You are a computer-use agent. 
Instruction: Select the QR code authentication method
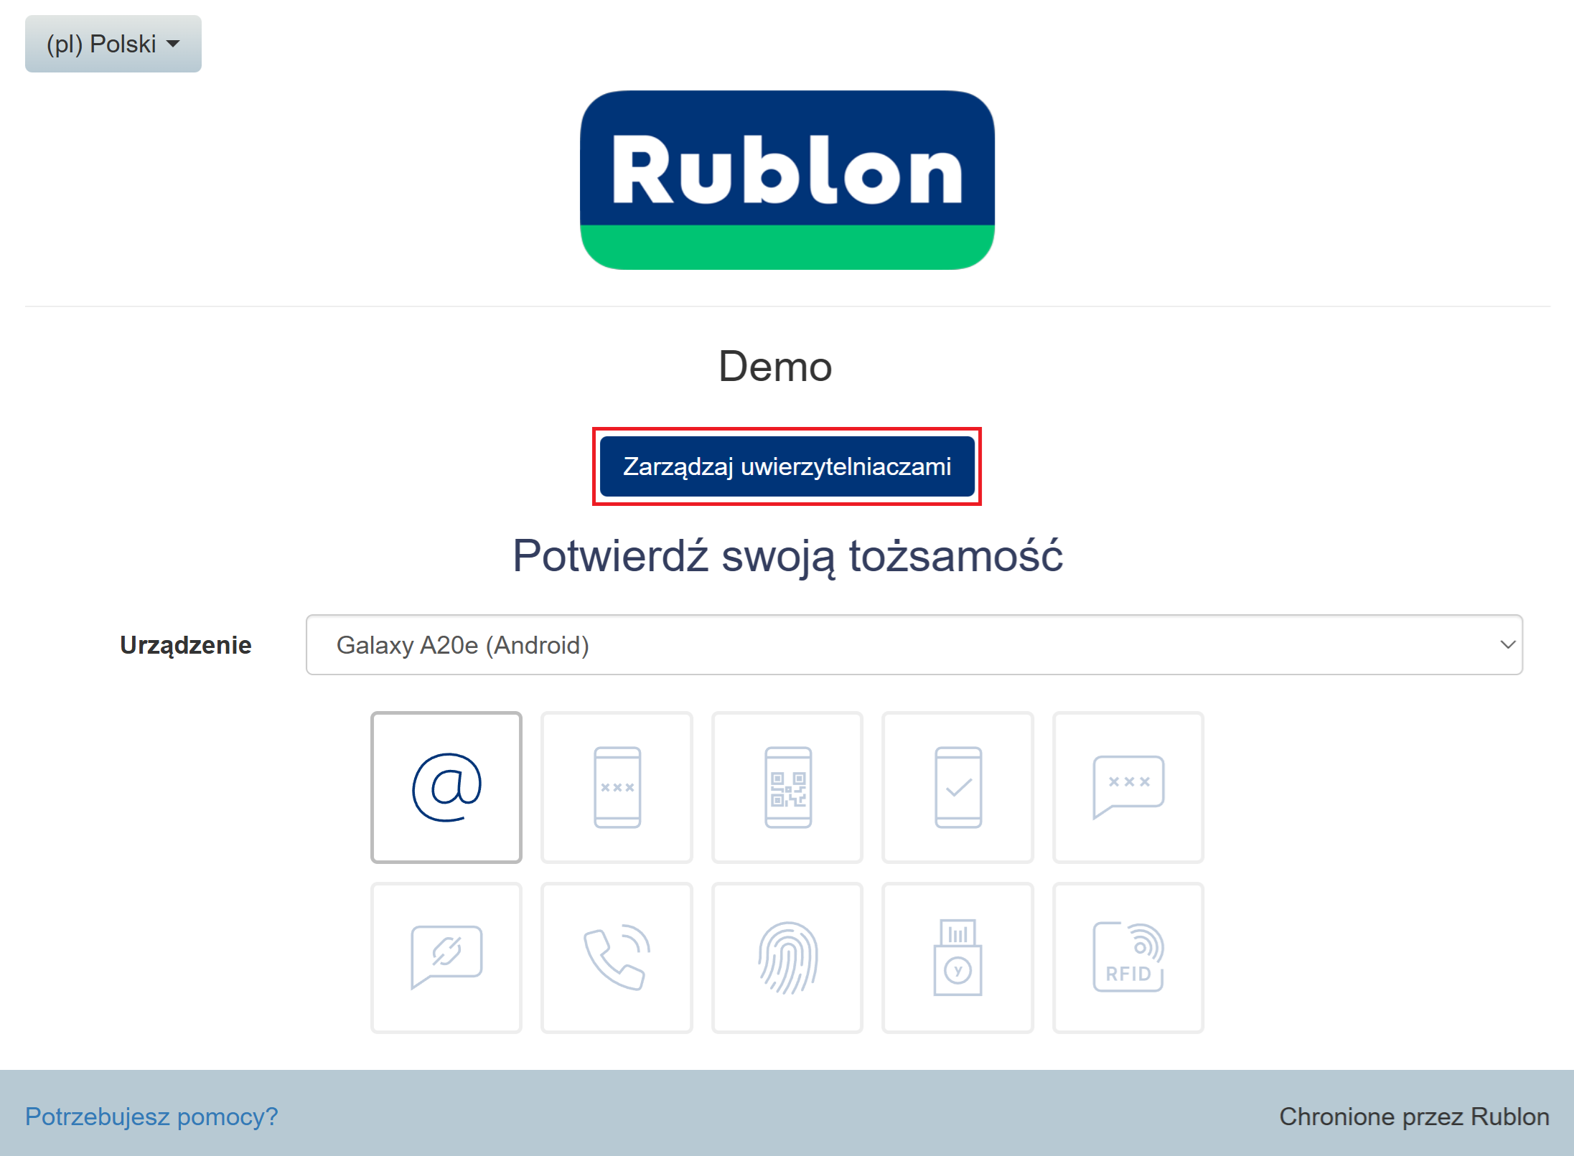(x=787, y=787)
